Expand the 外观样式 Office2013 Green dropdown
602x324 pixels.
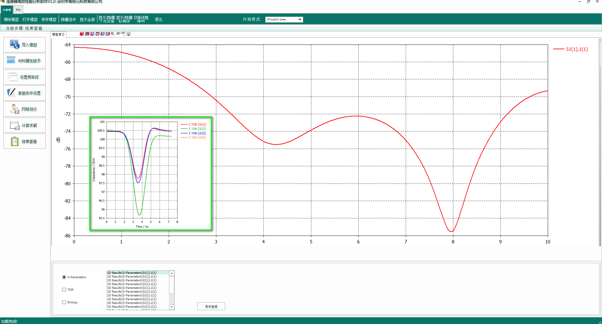pyautogui.click(x=300, y=19)
